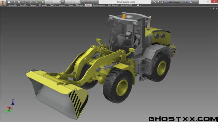Switch to the Assemble ribbon tab
Image resolution: width=218 pixels, height=122 pixels.
[x=13, y=5]
